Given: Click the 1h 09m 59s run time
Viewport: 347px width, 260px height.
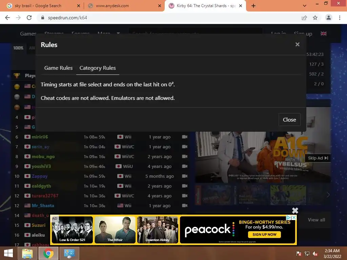Looking at the screenshot, I should (95, 176).
